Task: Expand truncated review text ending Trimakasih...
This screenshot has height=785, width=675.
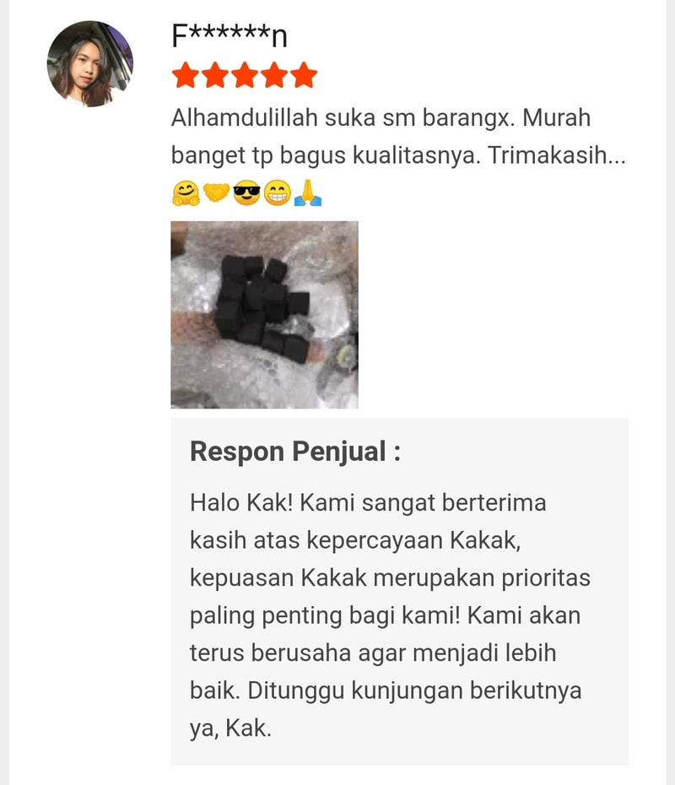Action: (557, 155)
